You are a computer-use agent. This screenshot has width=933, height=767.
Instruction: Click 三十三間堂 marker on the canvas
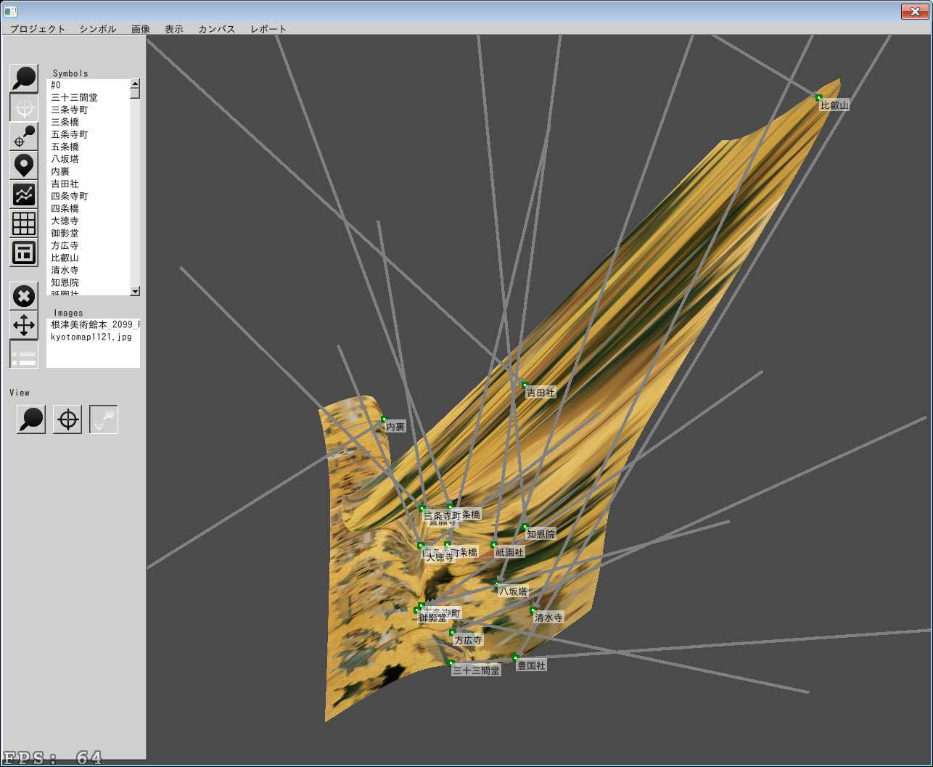451,663
